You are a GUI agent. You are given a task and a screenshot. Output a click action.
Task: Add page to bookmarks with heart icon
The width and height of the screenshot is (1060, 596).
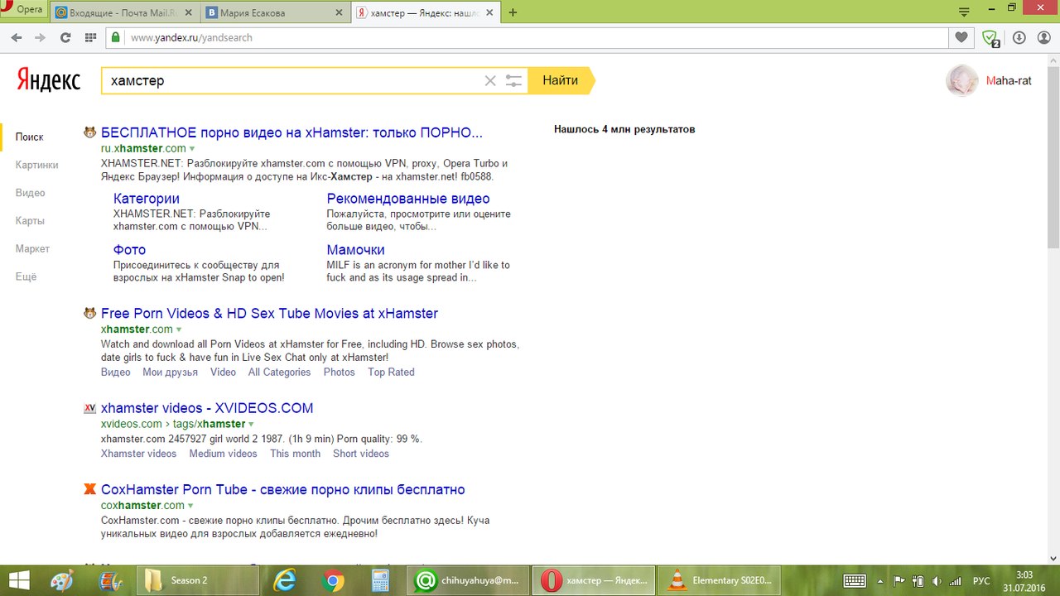pyautogui.click(x=961, y=37)
